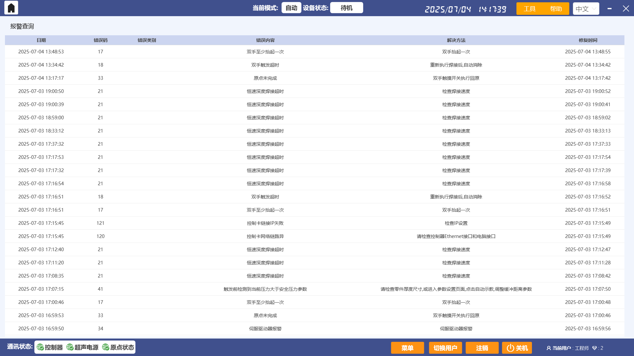Viewport: 634px width, 356px height.
Task: Click the 修复时间 column header
Action: click(588, 40)
